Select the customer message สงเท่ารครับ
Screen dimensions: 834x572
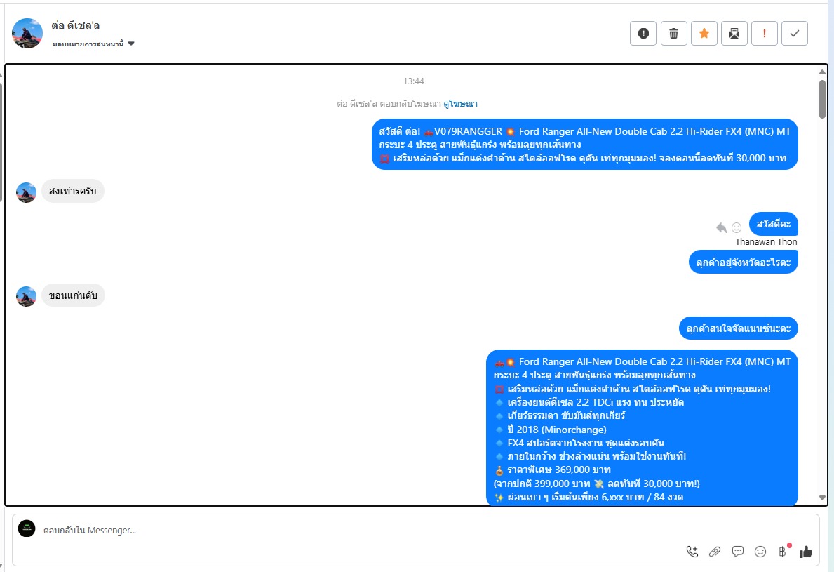tap(73, 191)
